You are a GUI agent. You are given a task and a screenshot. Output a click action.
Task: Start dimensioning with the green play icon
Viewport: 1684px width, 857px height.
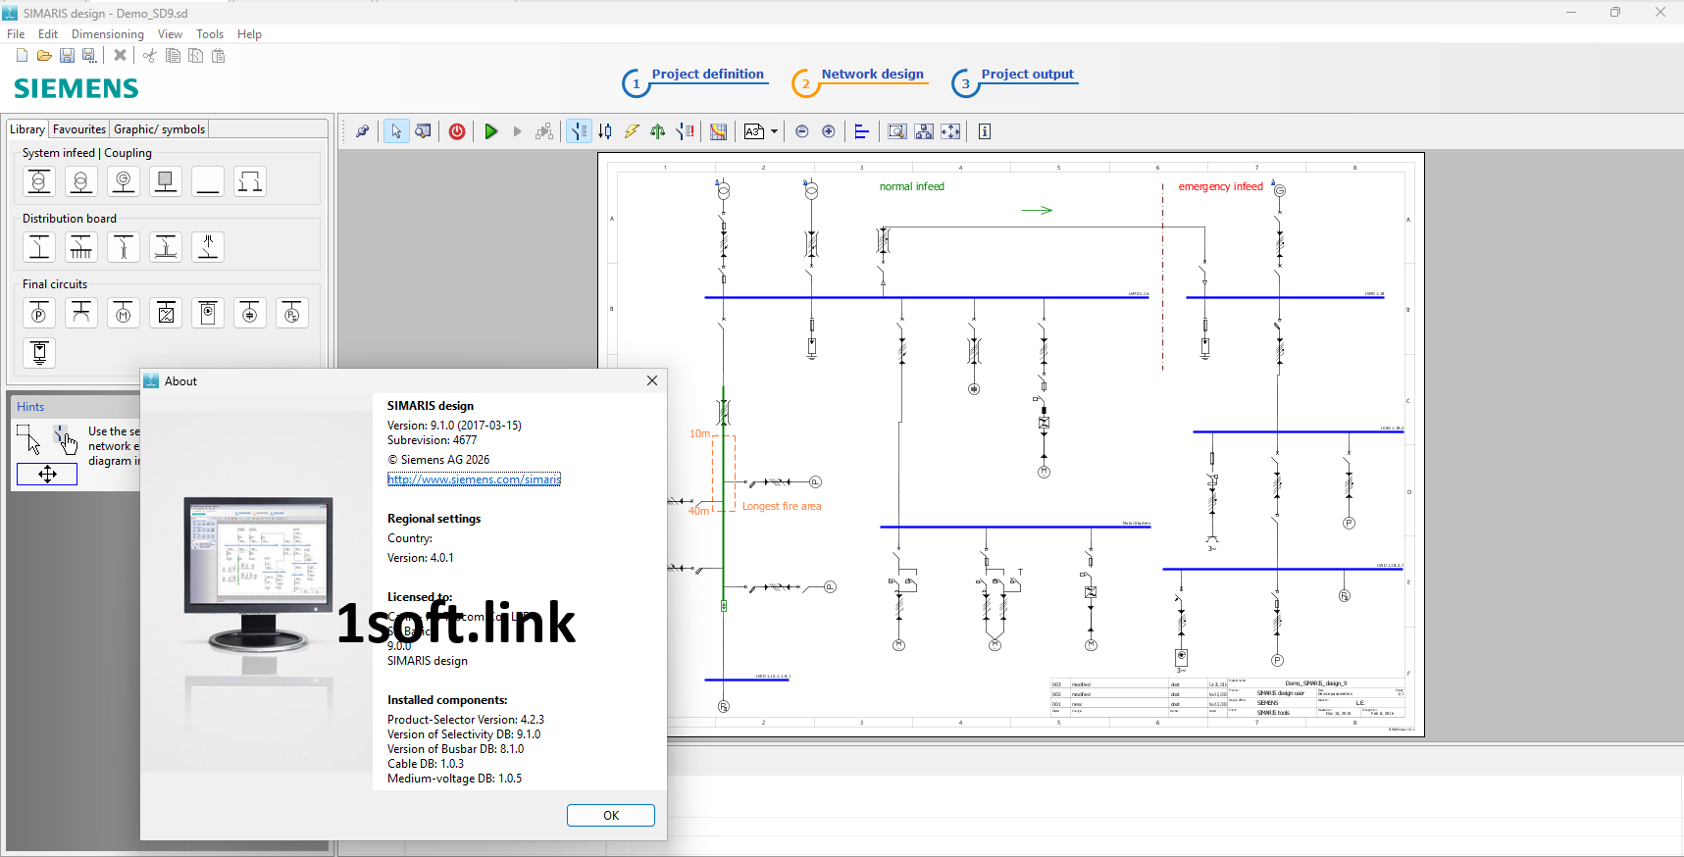(x=491, y=131)
